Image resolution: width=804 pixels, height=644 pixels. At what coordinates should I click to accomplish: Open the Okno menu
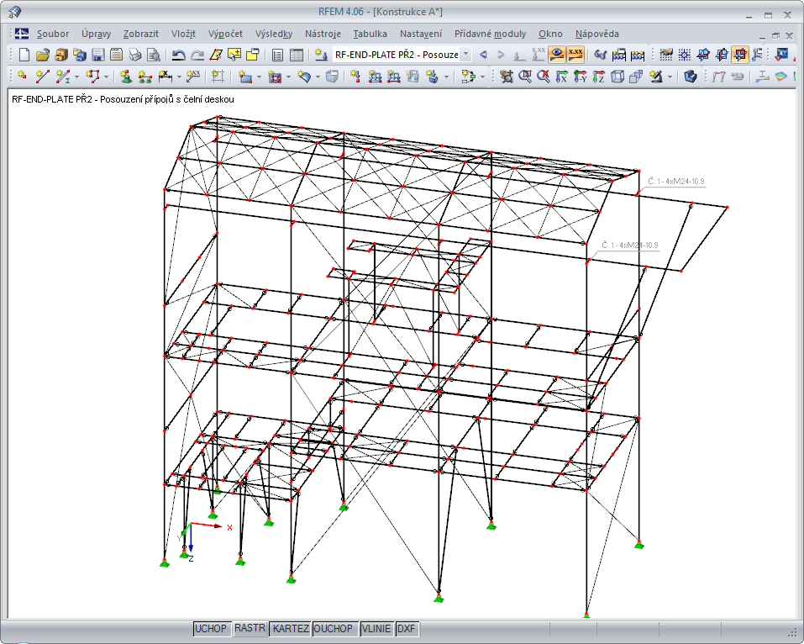pos(550,34)
